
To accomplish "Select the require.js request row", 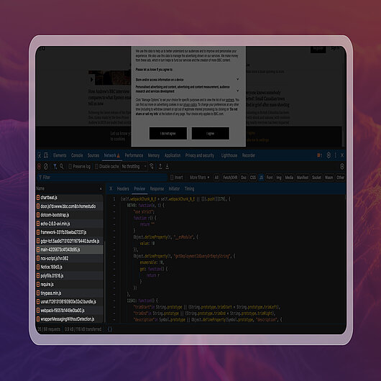I will click(69, 284).
